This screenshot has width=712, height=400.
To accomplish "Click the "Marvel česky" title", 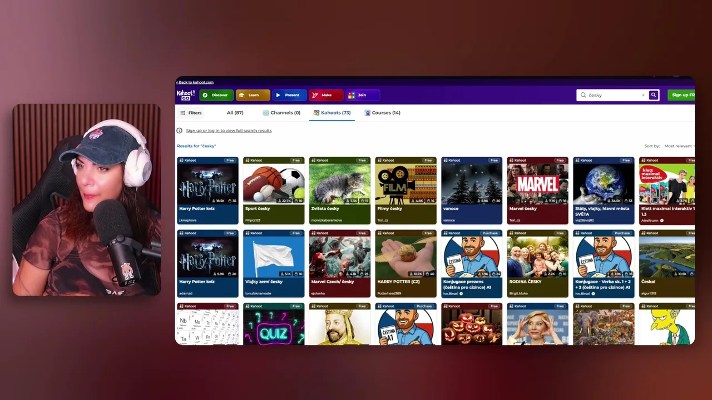I will (523, 209).
